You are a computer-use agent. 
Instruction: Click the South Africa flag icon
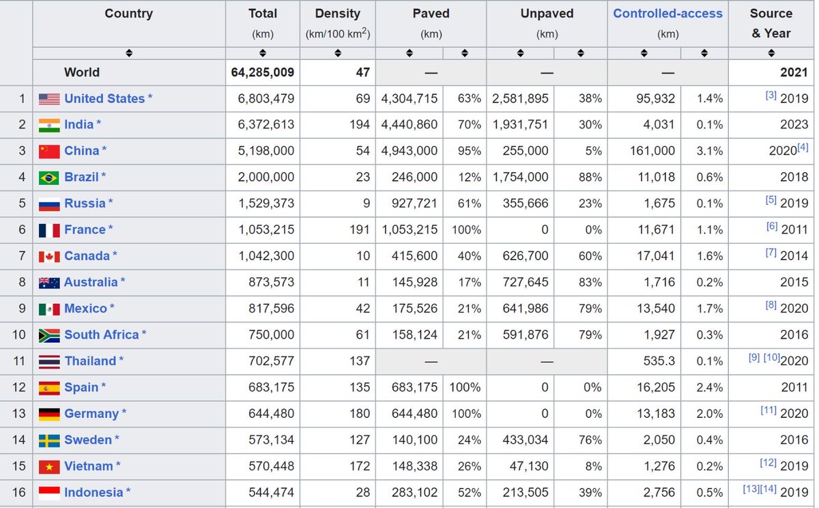click(49, 335)
